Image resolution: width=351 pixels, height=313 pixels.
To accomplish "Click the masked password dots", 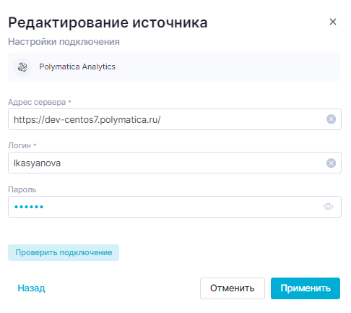I will (29, 207).
